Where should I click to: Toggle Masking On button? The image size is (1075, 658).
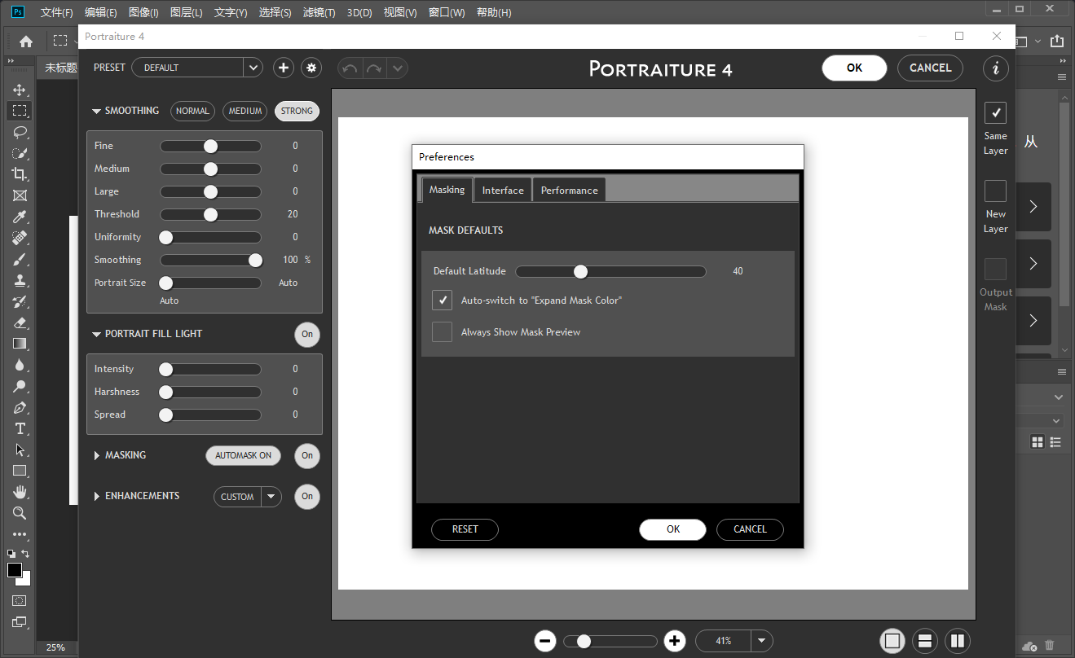pyautogui.click(x=307, y=455)
